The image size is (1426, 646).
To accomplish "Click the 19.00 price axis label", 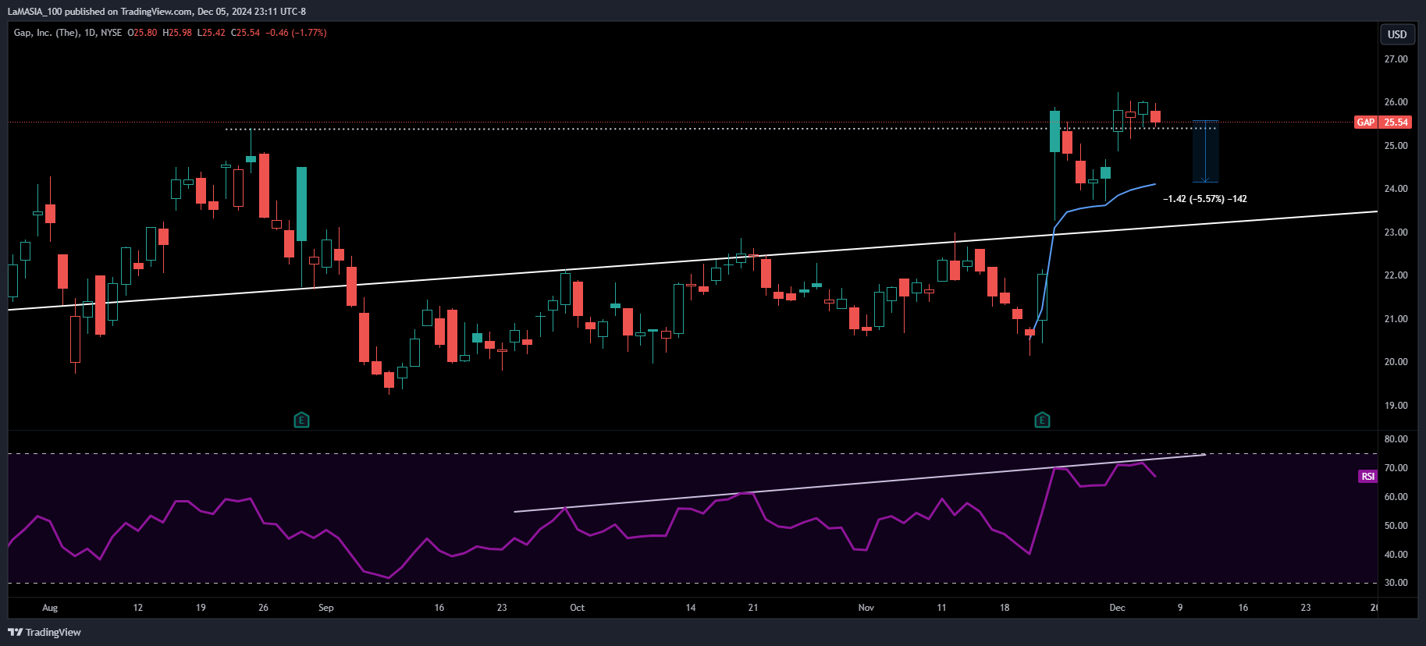I will pyautogui.click(x=1396, y=406).
